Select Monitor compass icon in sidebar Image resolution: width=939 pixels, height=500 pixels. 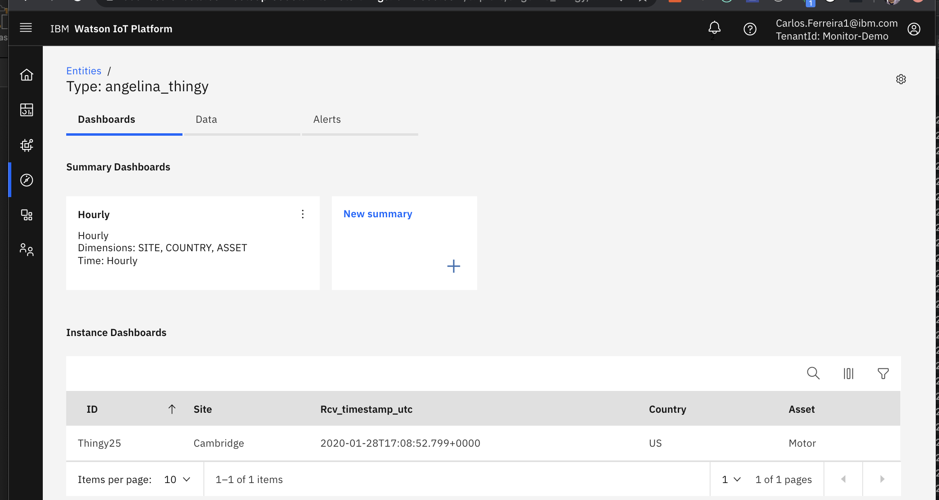pos(27,180)
